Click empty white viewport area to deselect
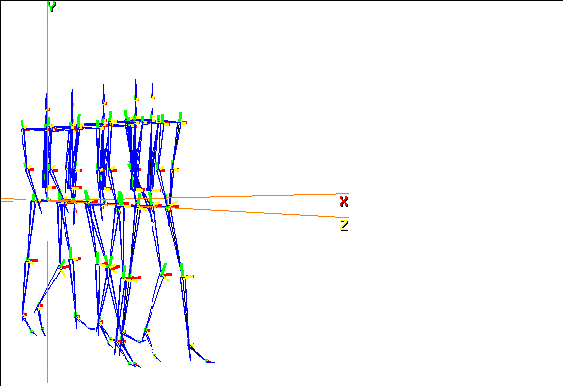This screenshot has height=386, width=563. point(431,107)
